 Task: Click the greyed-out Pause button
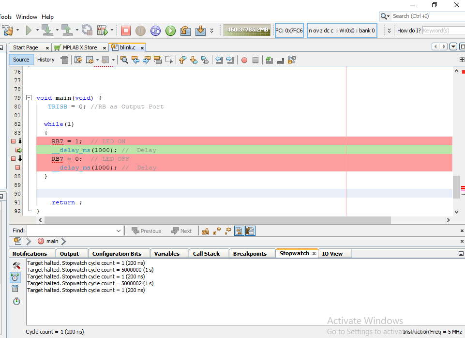[x=141, y=31]
